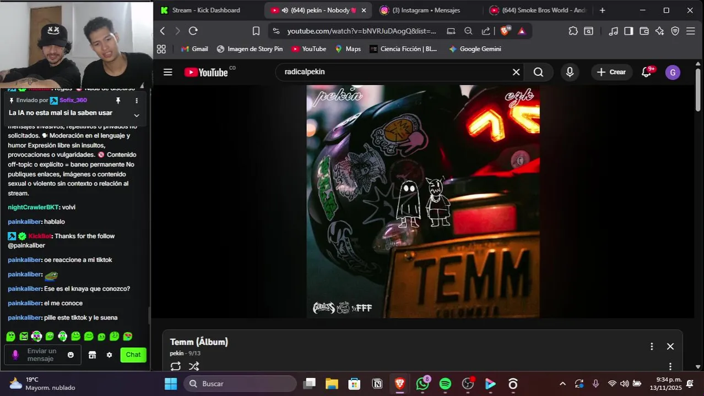Image resolution: width=704 pixels, height=396 pixels.
Task: Switch to Instagram Mensajes tab
Action: coord(426,10)
